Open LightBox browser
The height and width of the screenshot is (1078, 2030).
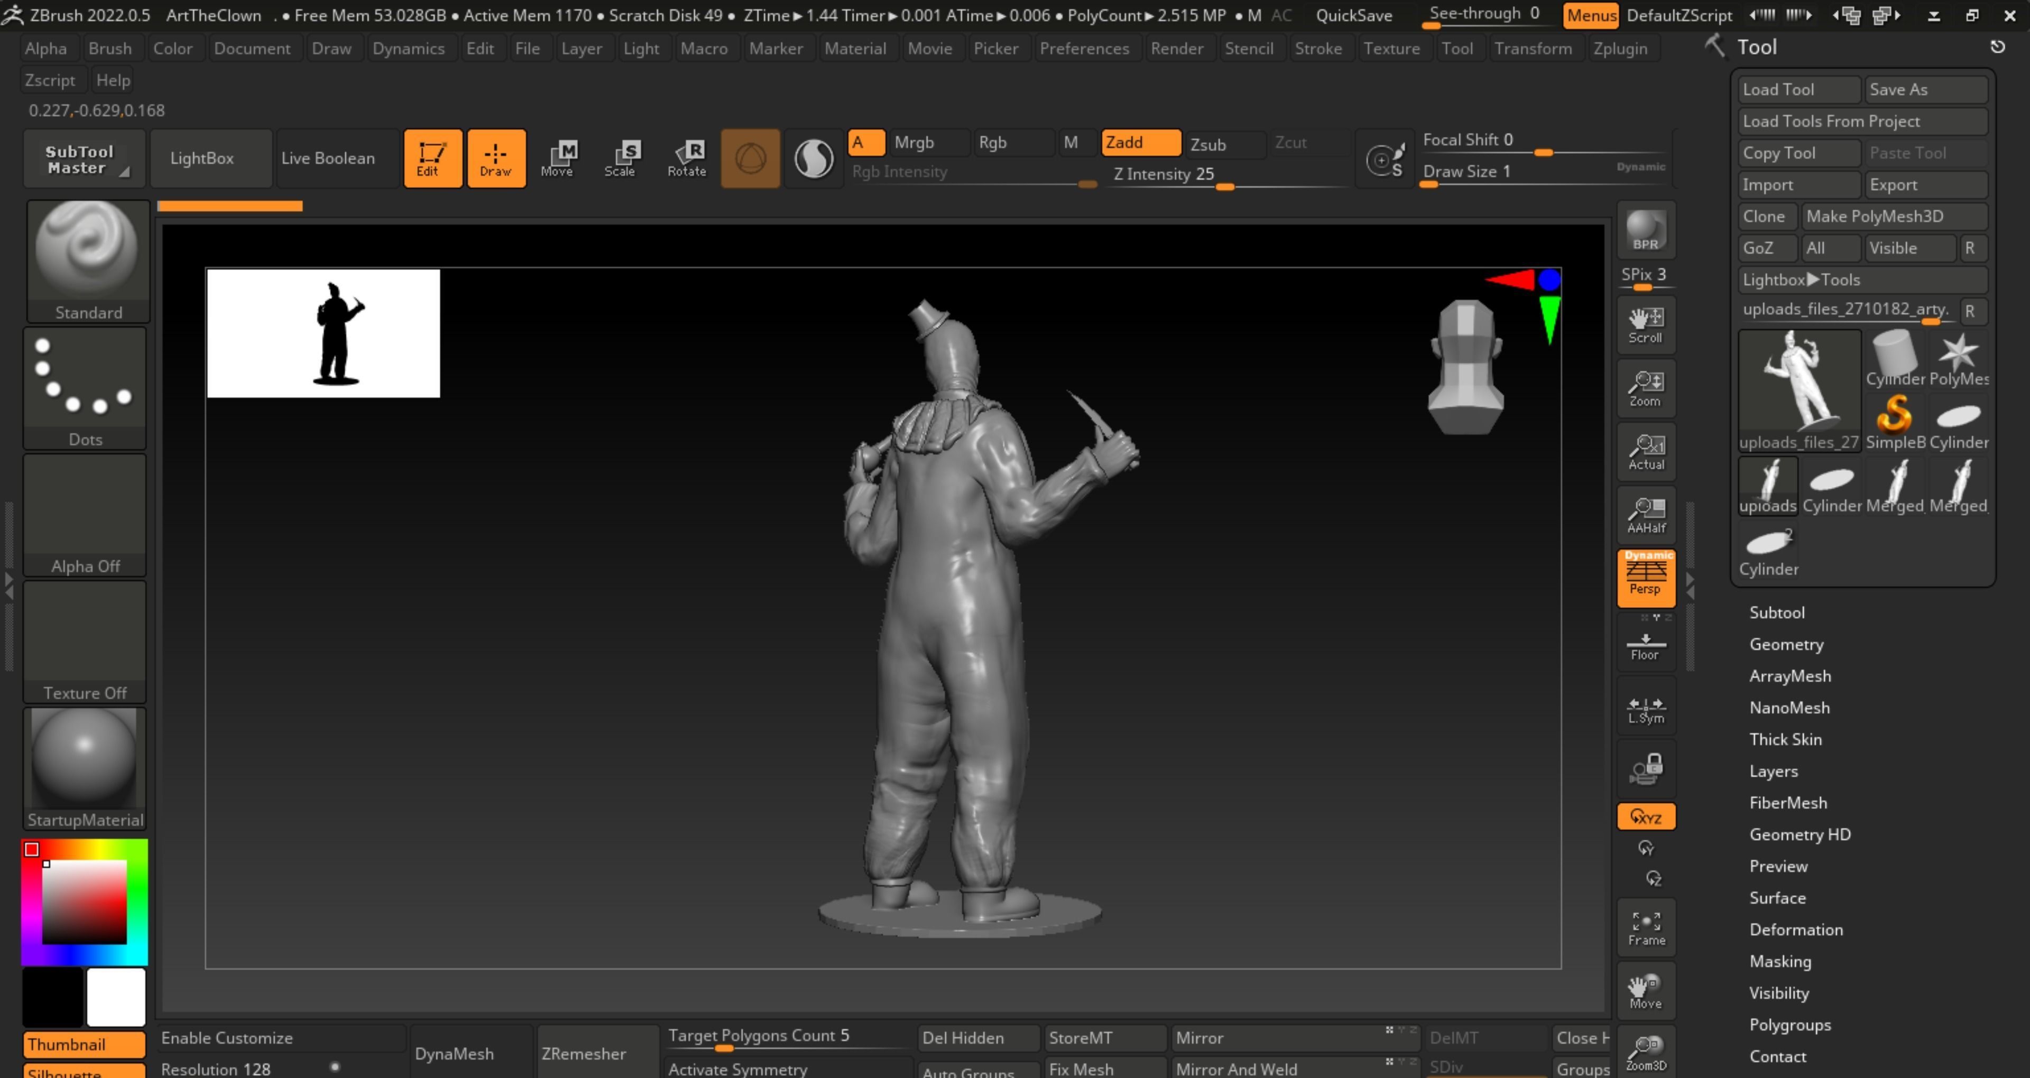(210, 159)
